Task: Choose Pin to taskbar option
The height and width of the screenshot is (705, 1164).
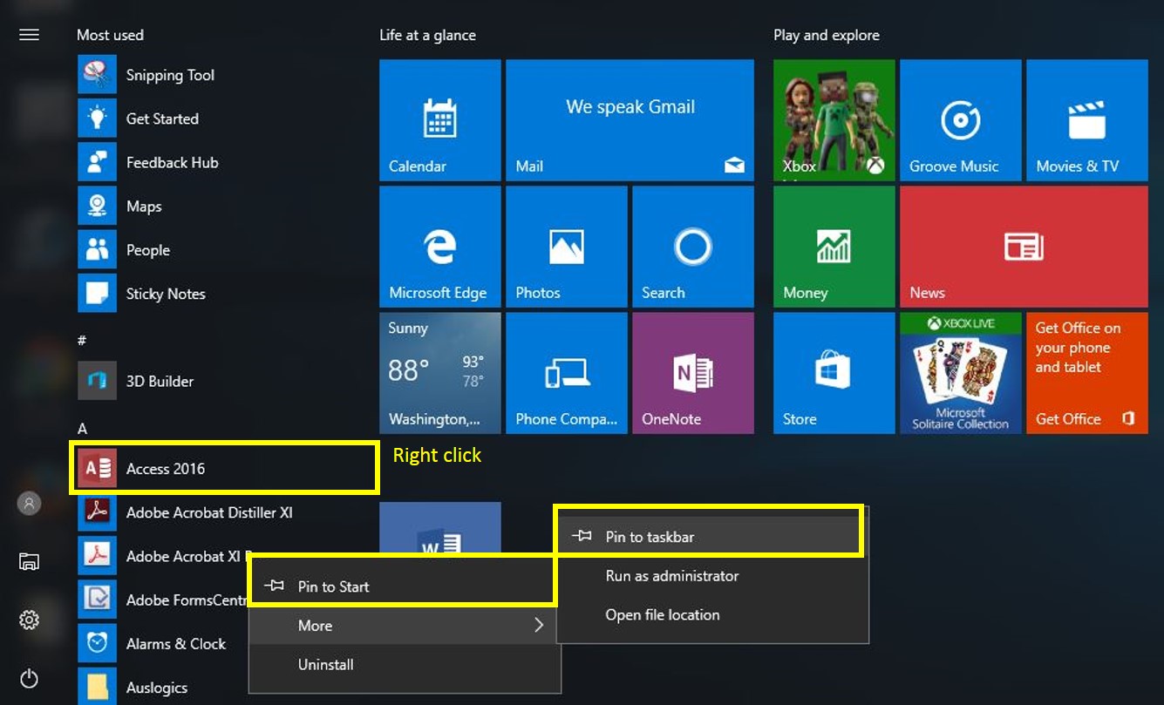Action: tap(650, 537)
